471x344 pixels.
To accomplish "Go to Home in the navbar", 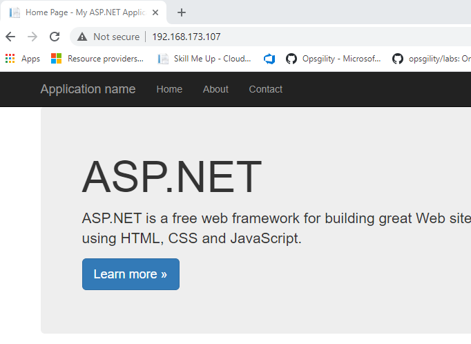I will [x=169, y=89].
